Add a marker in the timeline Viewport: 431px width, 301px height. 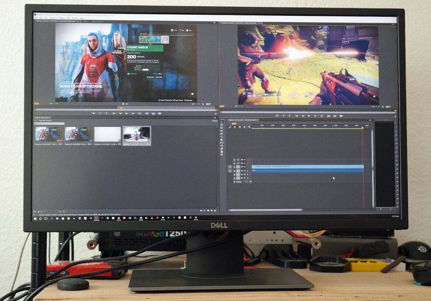(245, 127)
